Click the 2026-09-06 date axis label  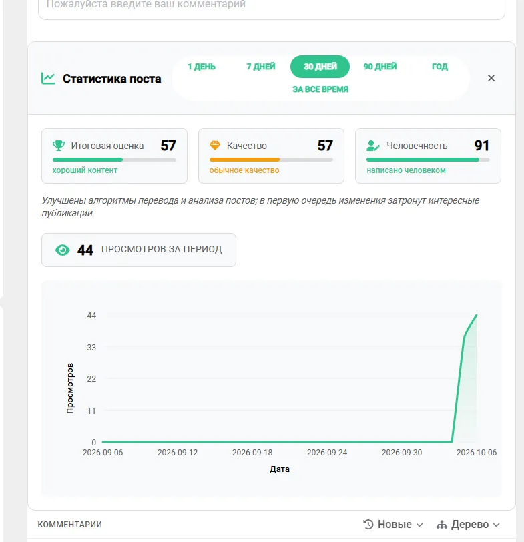103,453
